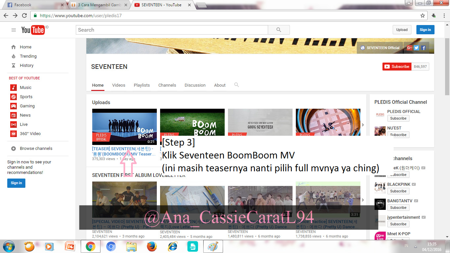Click the sidebar Sign in button
The height and width of the screenshot is (253, 450).
coord(16,183)
